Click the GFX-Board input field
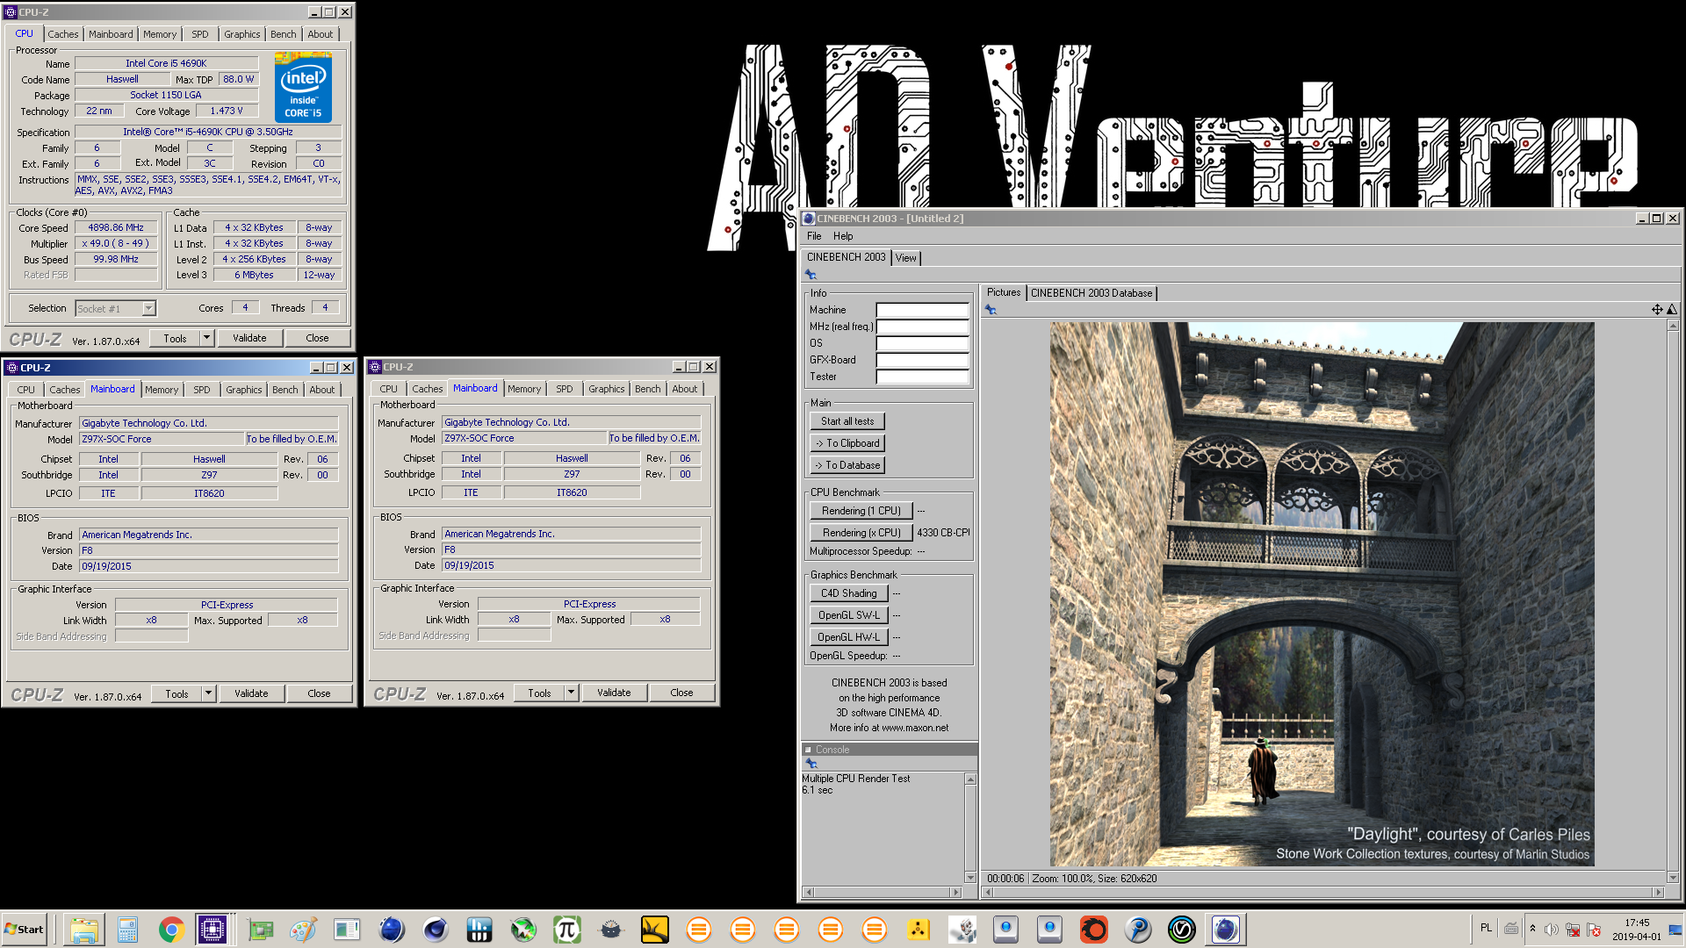The image size is (1686, 948). click(x=922, y=360)
